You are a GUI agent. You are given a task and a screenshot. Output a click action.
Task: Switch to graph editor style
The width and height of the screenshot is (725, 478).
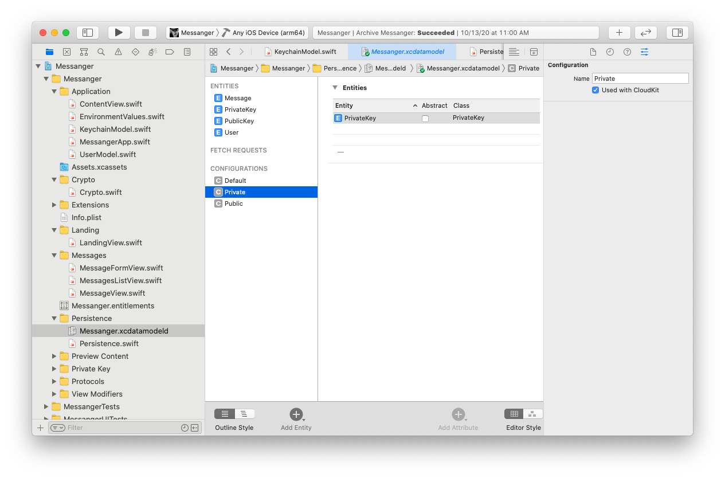[x=533, y=414]
